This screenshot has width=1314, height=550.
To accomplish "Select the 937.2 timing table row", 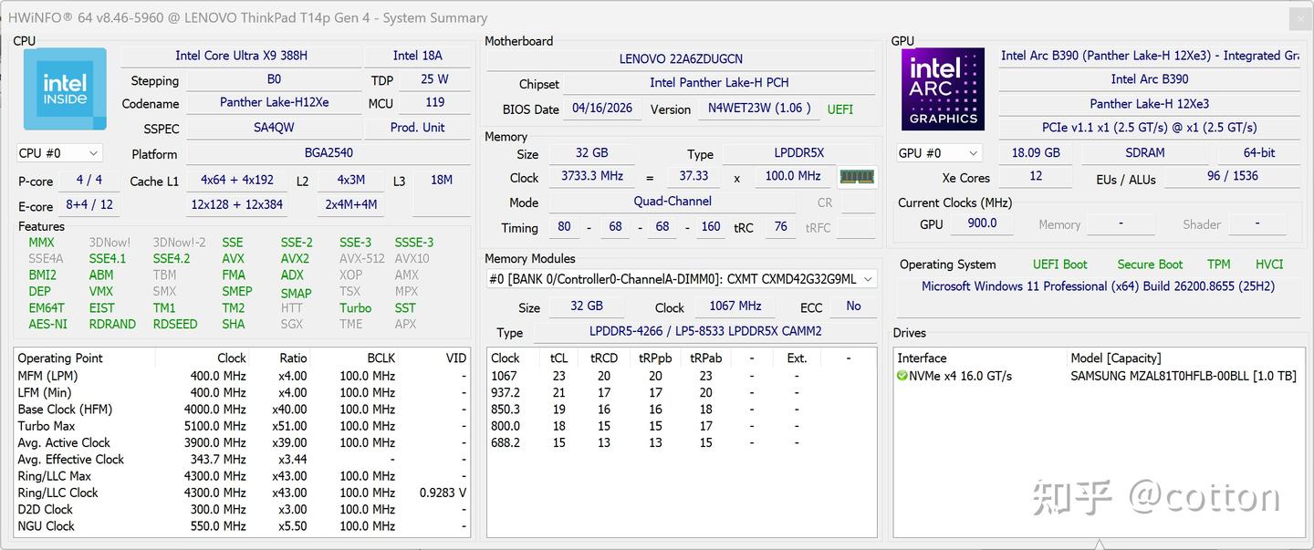I will tap(681, 392).
